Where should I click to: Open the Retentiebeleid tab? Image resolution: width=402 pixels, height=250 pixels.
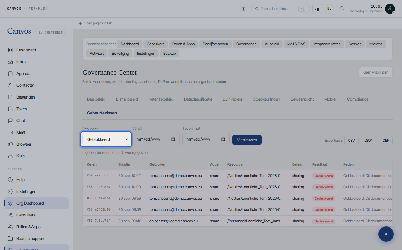pos(161,99)
